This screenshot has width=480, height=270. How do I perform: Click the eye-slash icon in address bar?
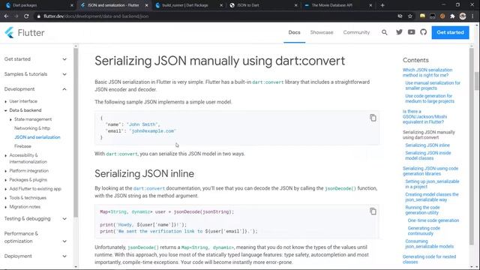pyautogui.click(x=400, y=16)
